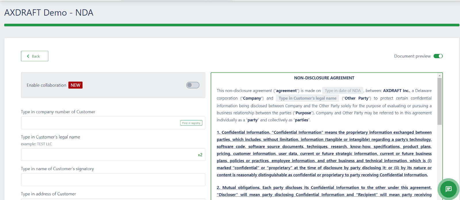The height and width of the screenshot is (200, 460).
Task: Click the 'example: TEST LLC' hint text
Action: tap(37, 144)
